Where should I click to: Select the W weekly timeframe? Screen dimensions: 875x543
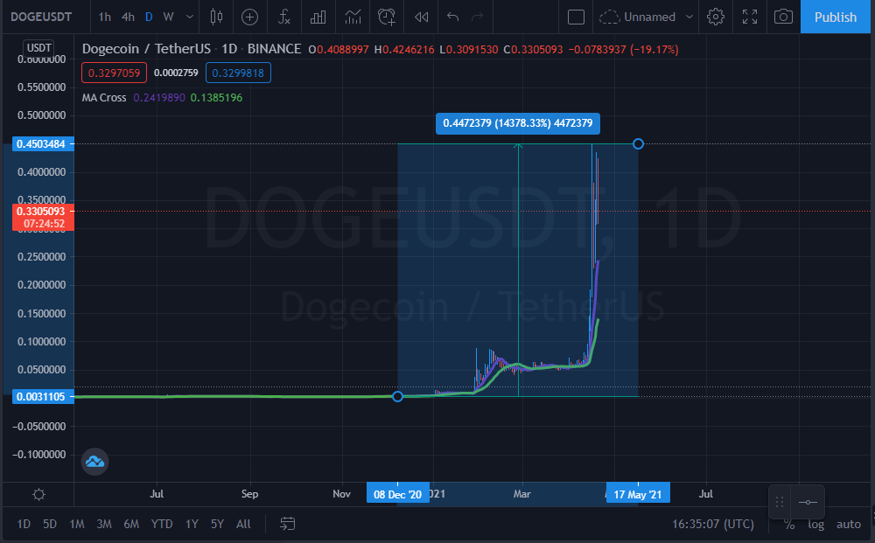[x=168, y=17]
